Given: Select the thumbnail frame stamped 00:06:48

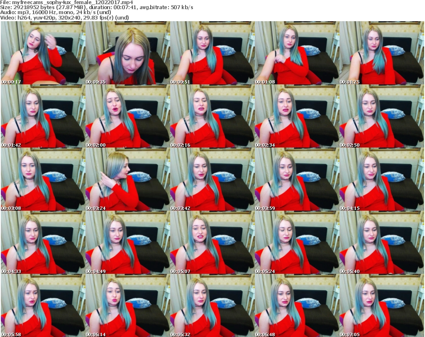Looking at the screenshot, I should click(x=297, y=305).
